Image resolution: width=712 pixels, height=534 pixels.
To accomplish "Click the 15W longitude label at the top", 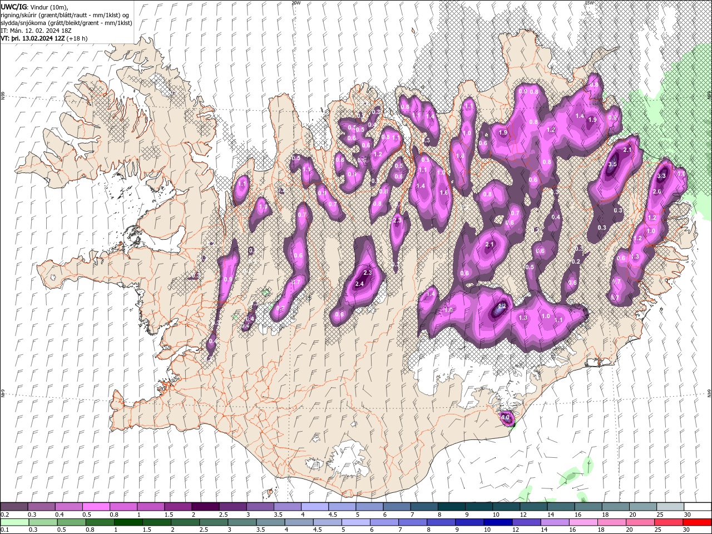I will pyautogui.click(x=589, y=3).
